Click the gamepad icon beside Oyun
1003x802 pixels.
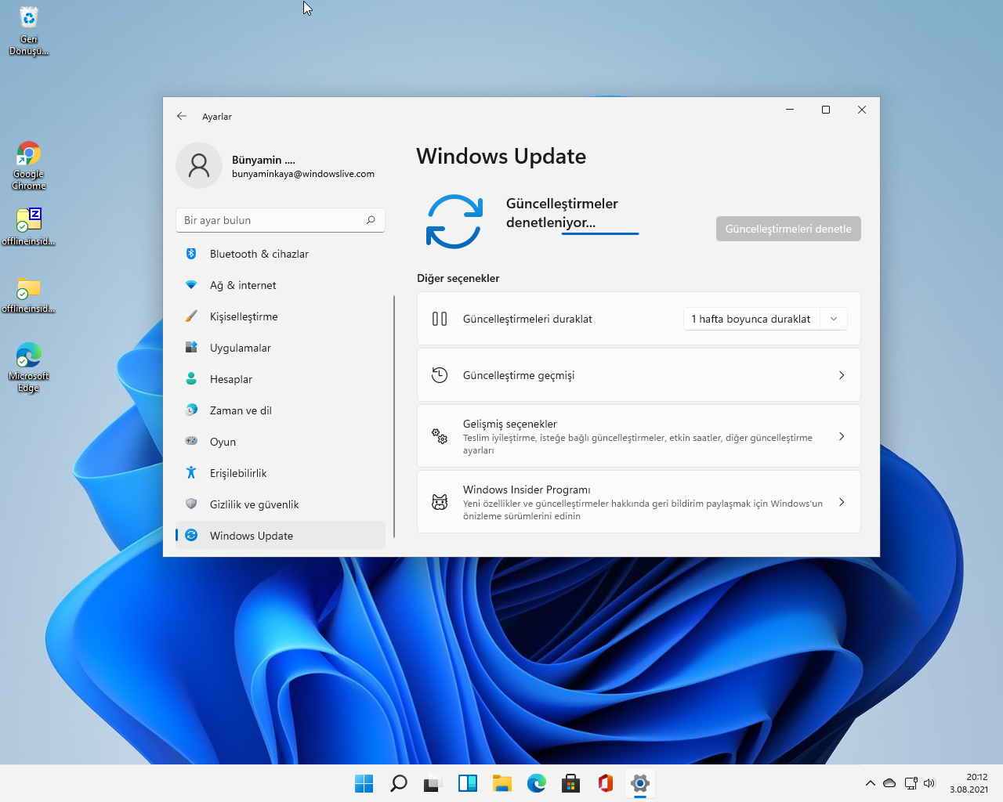point(191,441)
